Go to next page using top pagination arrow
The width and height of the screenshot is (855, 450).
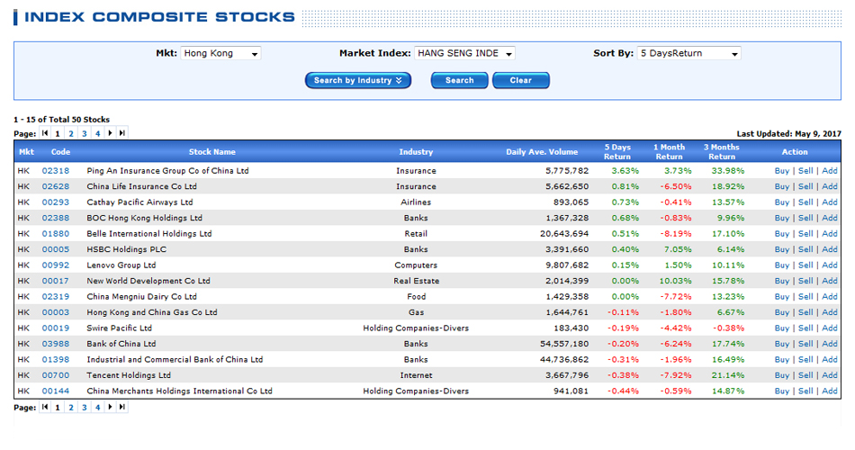(110, 133)
